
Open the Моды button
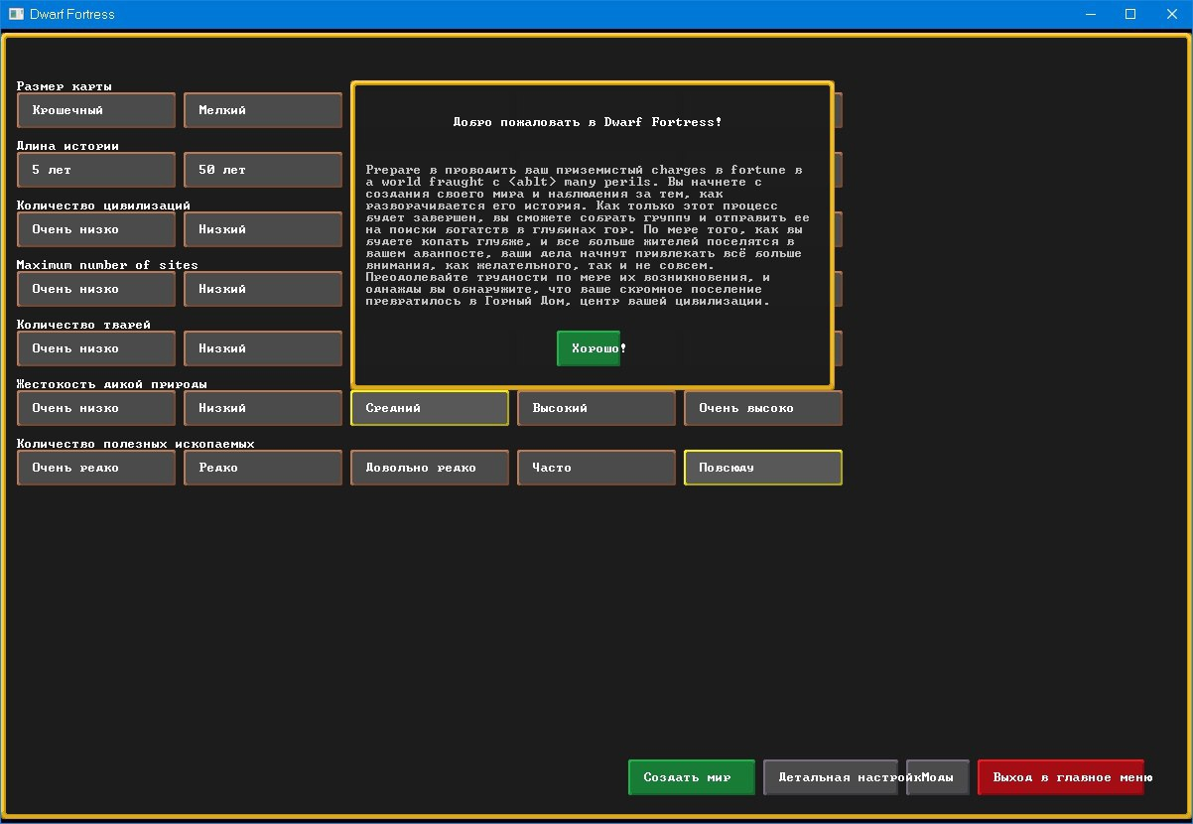938,777
